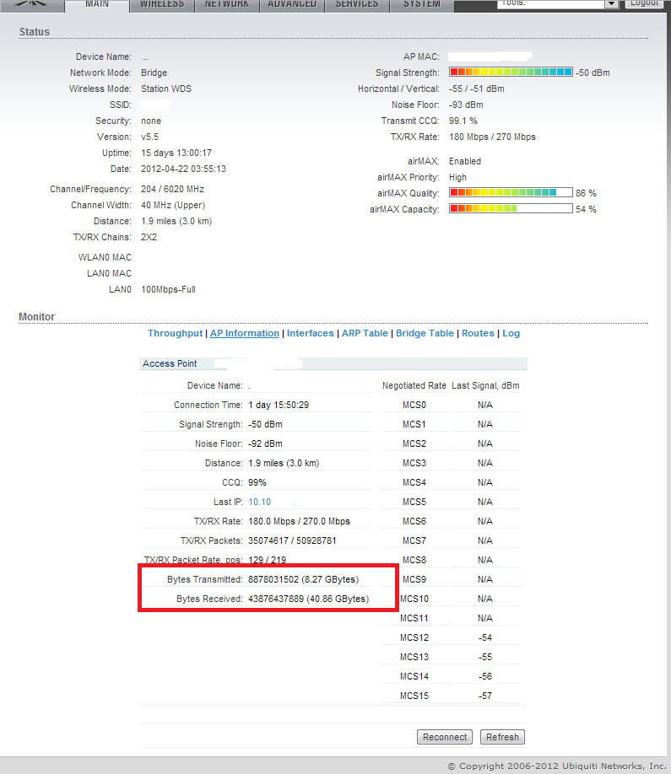Click the MCS15 row signal value -57
This screenshot has height=774, width=671.
pos(484,696)
